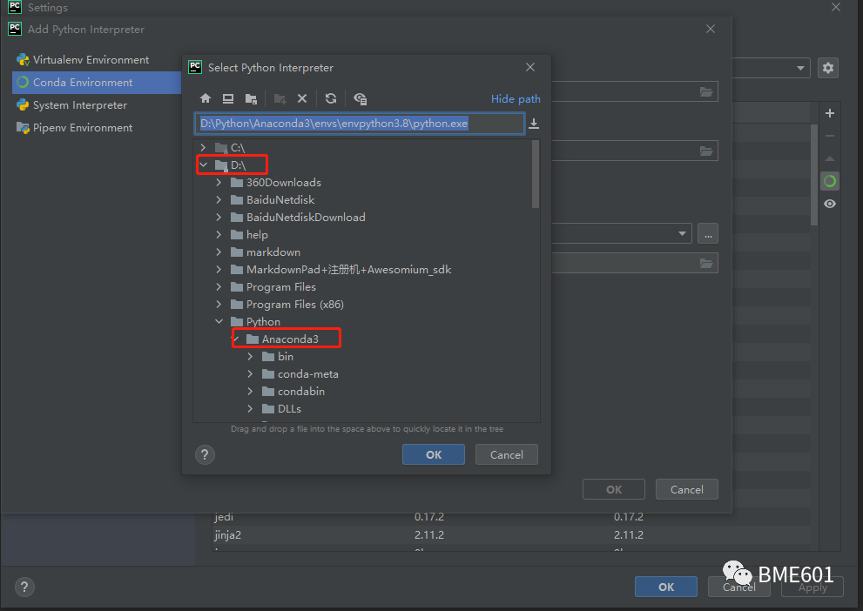863x611 pixels.
Task: Click the Hide path link
Action: (x=516, y=99)
